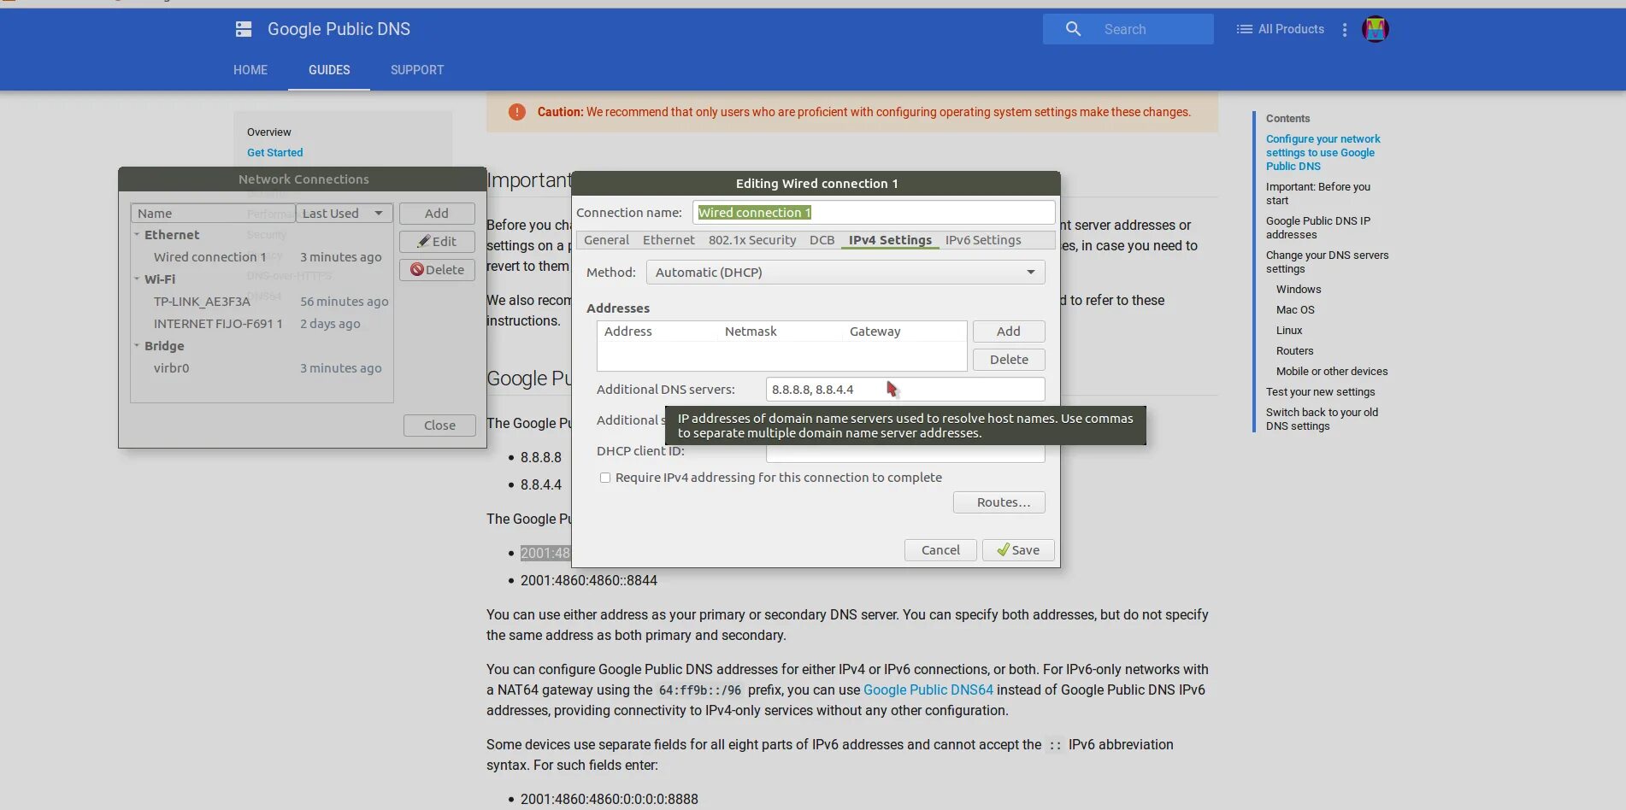Collapse the Ethernet group in Network Connections
Screen dimensions: 1626x810
(x=137, y=234)
